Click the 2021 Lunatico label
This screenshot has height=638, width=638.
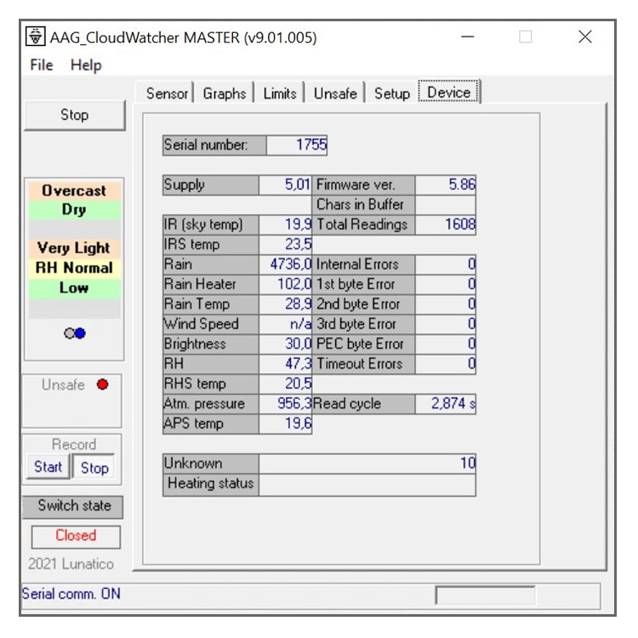[x=71, y=564]
